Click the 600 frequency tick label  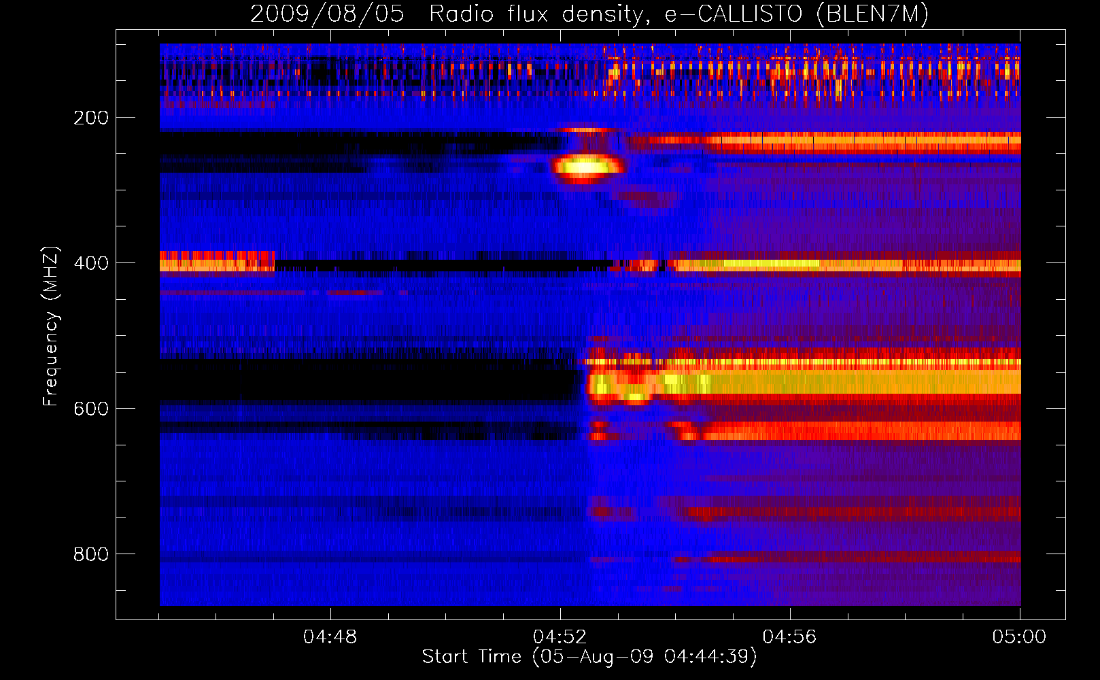coord(91,409)
